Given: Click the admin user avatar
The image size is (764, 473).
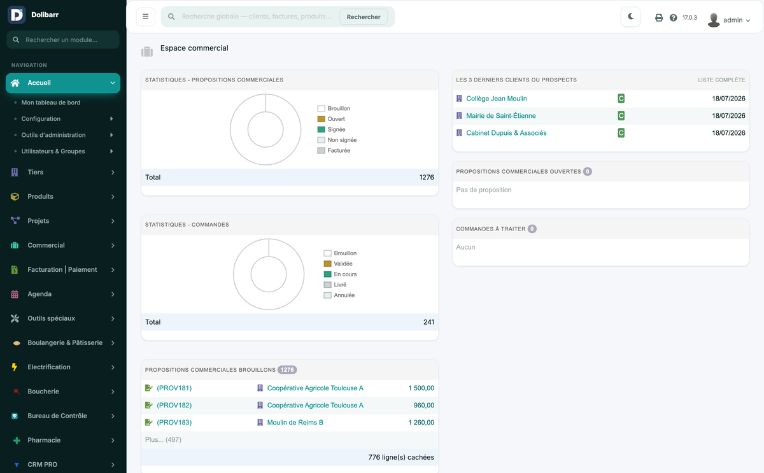Looking at the screenshot, I should pyautogui.click(x=714, y=20).
